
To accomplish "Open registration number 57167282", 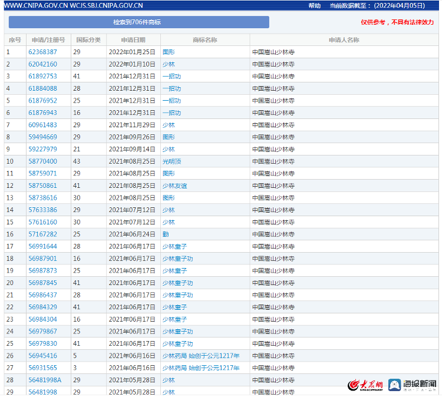I will (x=42, y=234).
